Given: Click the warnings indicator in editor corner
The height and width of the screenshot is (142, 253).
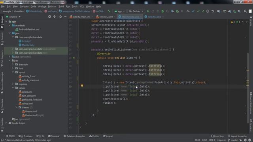Looking at the screenshot, I should point(233,22).
